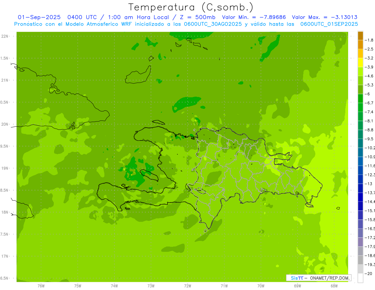
Task: Click the orange swatch between -1.8 and -2.5
Action: point(360,45)
